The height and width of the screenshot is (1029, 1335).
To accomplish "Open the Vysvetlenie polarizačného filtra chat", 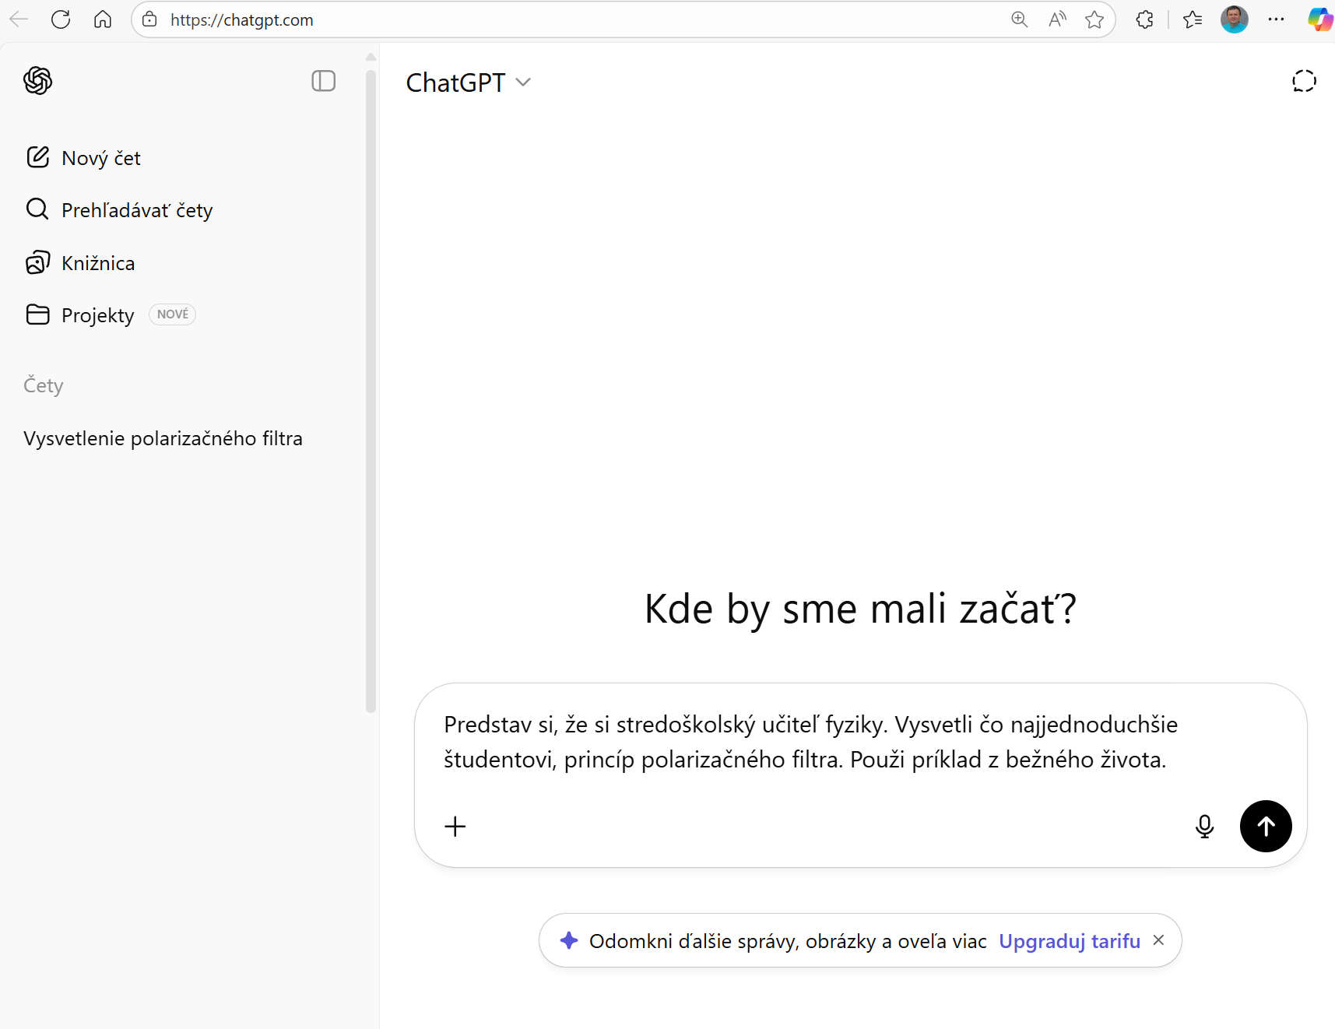I will coord(163,439).
